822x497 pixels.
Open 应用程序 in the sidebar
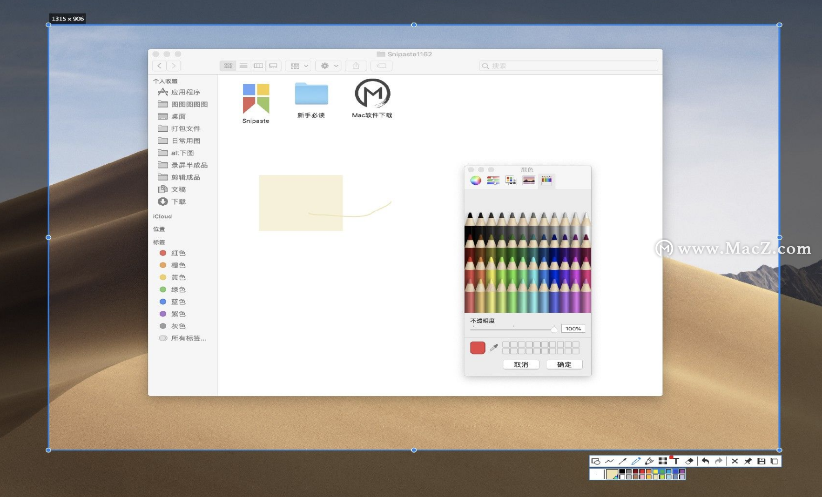coord(179,92)
